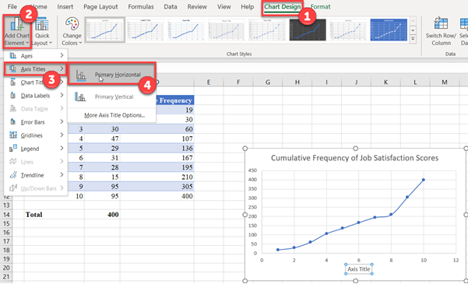Select the second chart style thumbnail
The image size is (468, 284).
pos(145,30)
